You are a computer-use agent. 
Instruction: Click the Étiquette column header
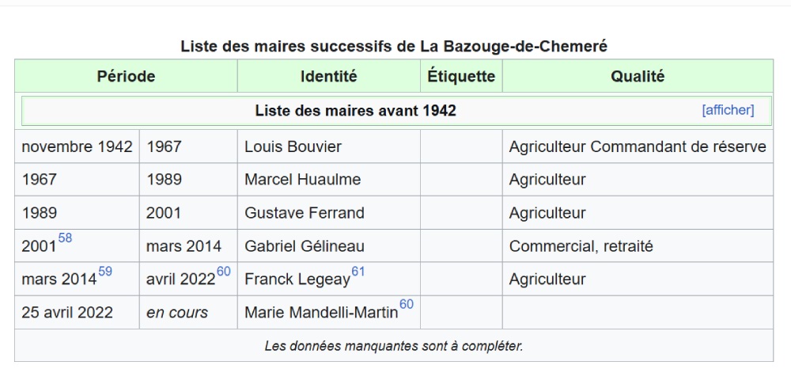pos(461,77)
